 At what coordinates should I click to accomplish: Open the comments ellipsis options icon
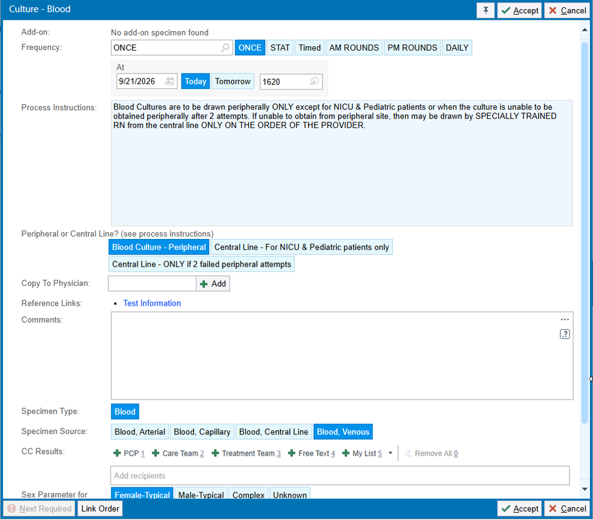[x=565, y=320]
